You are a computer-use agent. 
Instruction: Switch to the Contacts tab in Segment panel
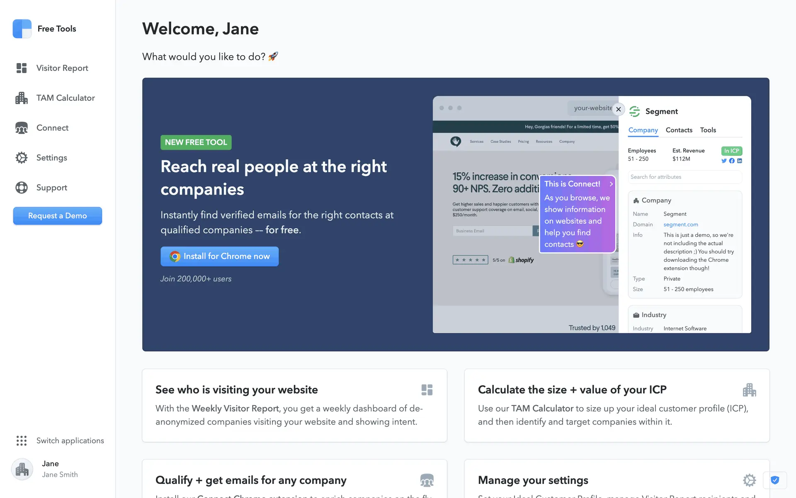(x=679, y=130)
